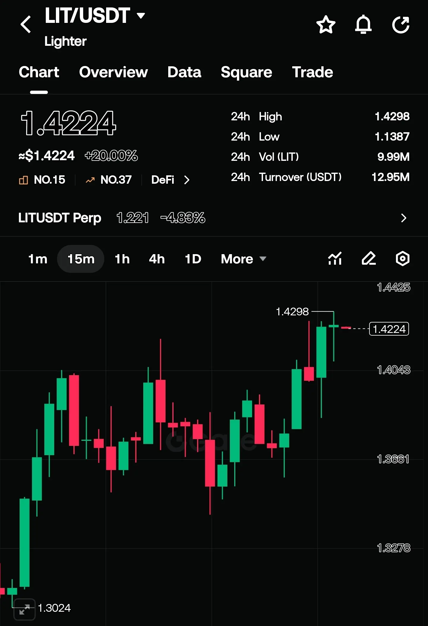The width and height of the screenshot is (428, 626).
Task: Tap the chart low marker 1.3024
Action: [54, 608]
